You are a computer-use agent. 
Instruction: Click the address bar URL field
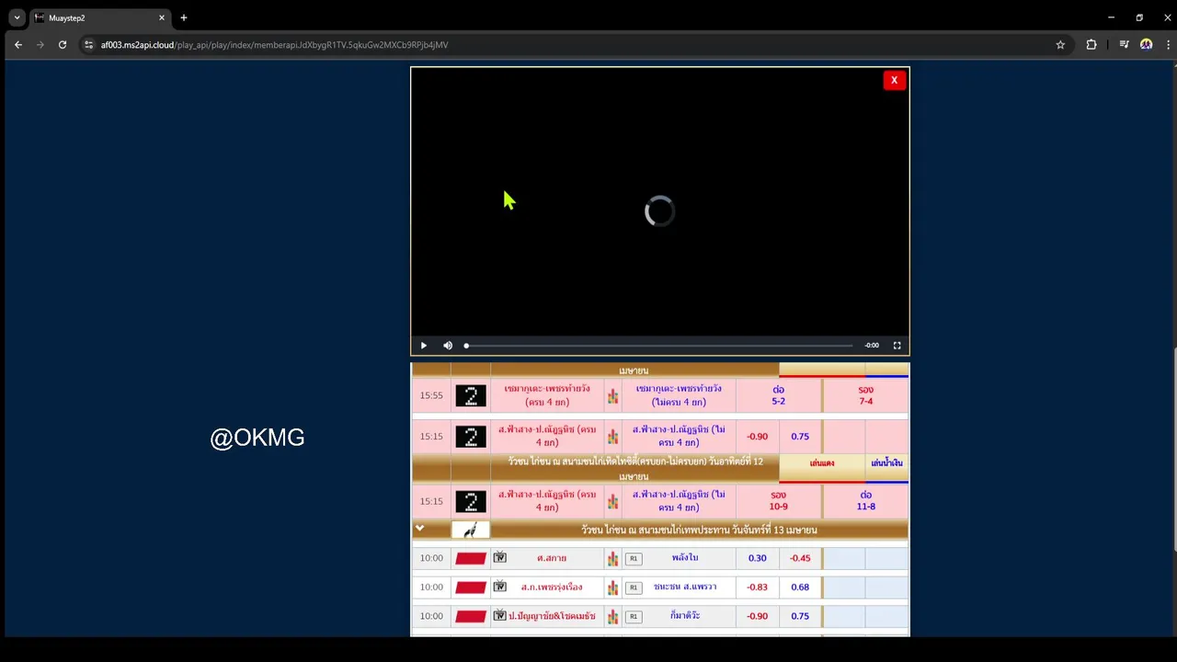pos(570,44)
